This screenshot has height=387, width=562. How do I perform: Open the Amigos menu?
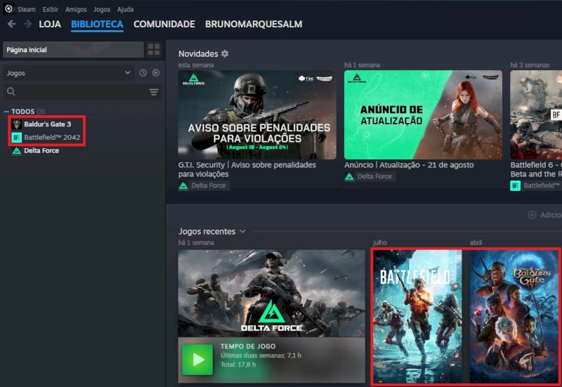click(x=76, y=9)
